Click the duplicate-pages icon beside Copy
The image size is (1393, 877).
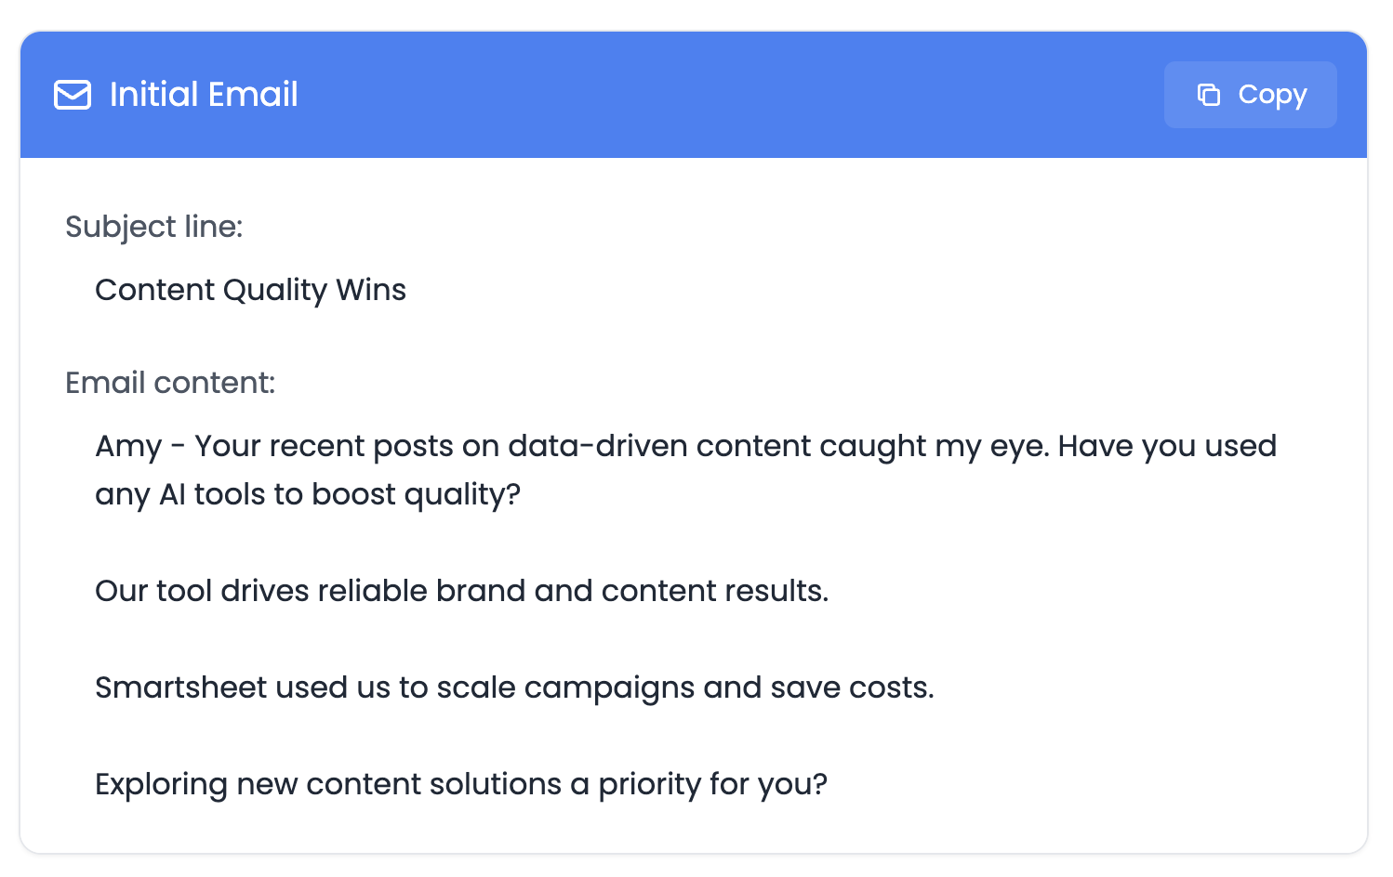1208,95
